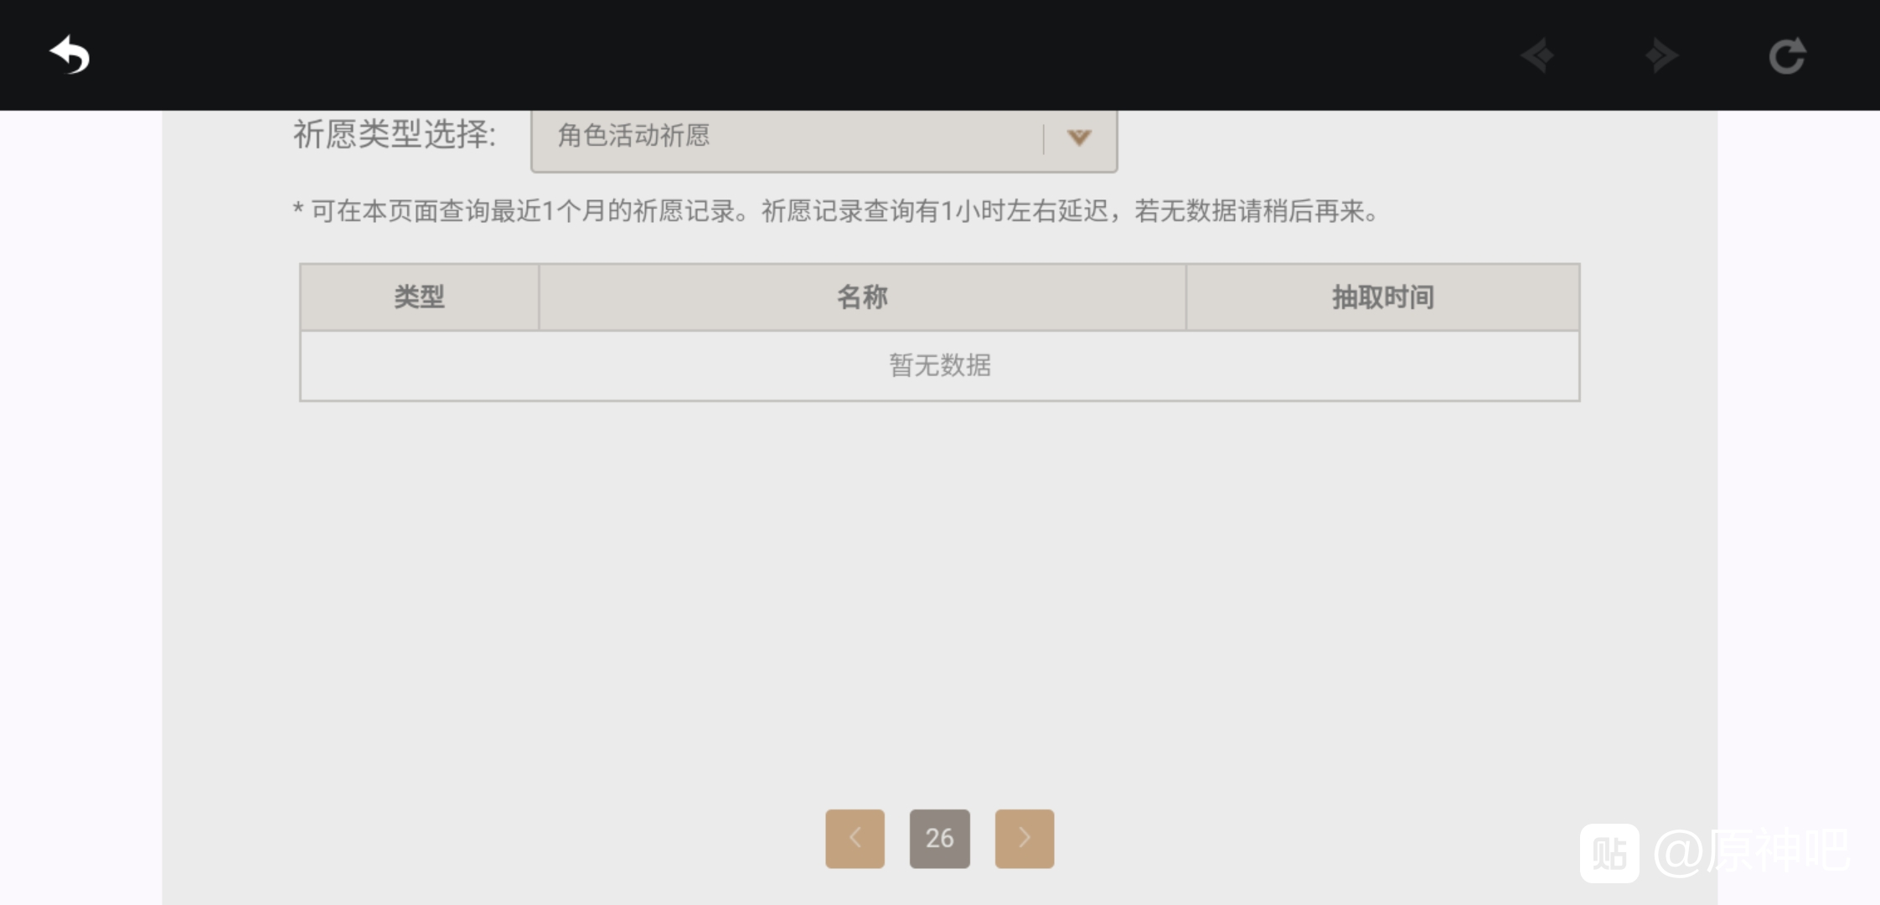Screen dimensions: 1880x905
Task: Click the 类型 column header
Action: click(x=420, y=297)
